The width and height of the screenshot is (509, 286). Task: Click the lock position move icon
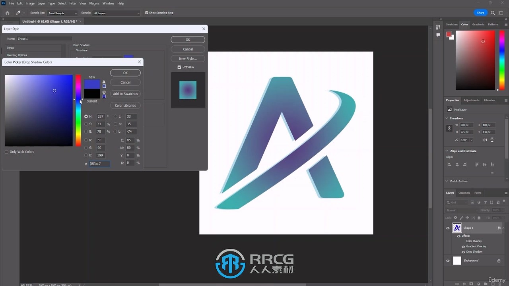tap(467, 218)
